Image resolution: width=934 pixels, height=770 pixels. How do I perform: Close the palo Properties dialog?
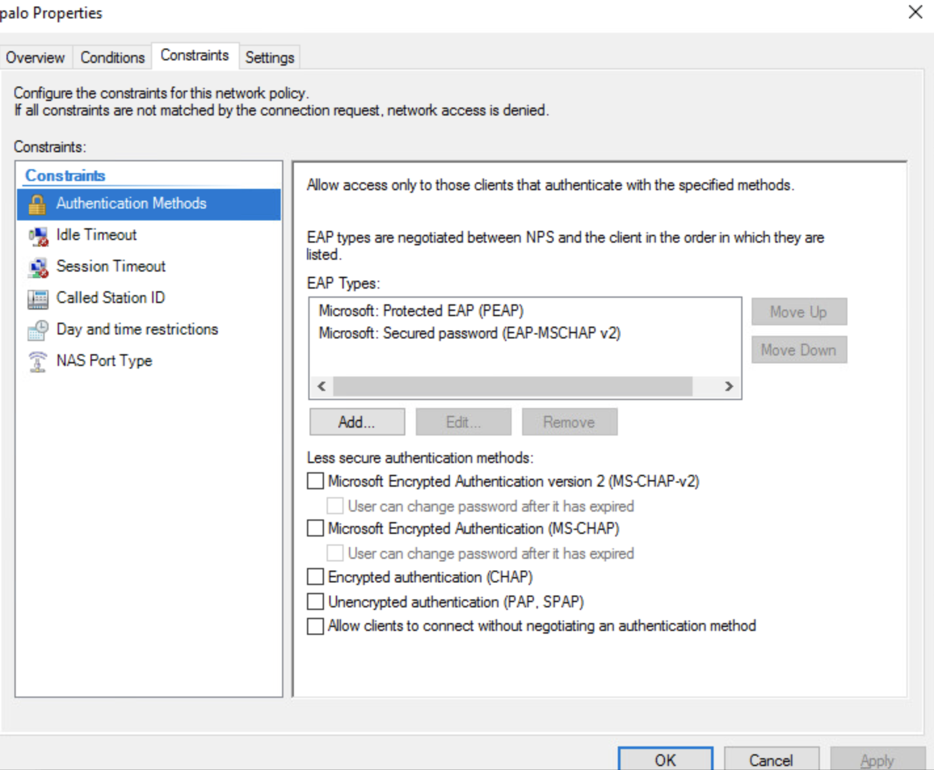pyautogui.click(x=916, y=12)
